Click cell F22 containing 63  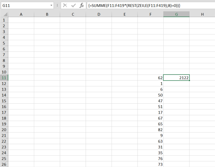point(150,141)
